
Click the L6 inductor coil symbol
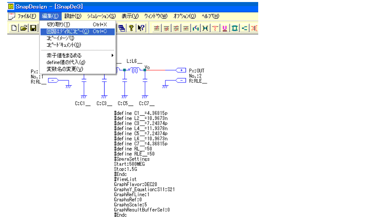135,70
